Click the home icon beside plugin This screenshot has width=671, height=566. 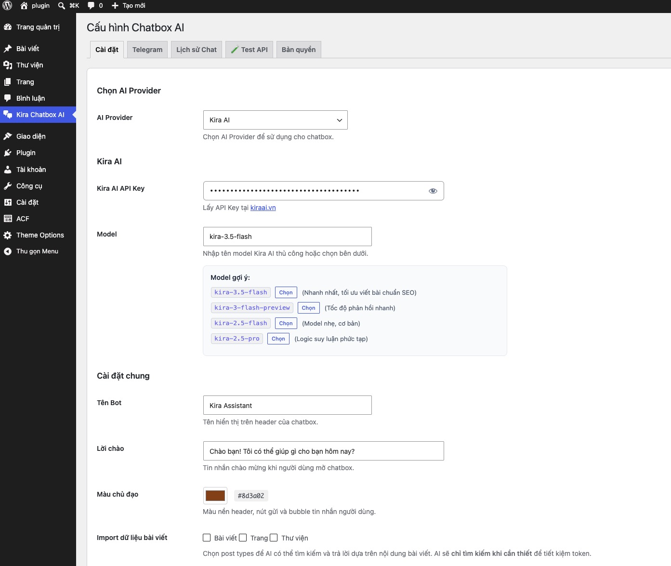click(x=24, y=6)
